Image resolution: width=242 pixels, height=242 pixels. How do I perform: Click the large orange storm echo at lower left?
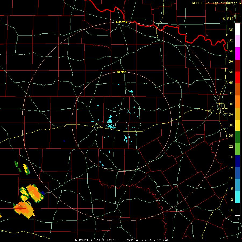tap(24, 209)
